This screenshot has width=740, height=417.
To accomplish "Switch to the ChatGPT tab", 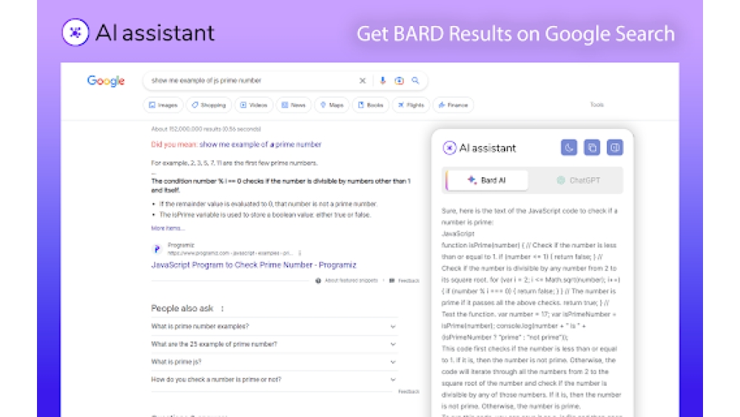I will pos(578,181).
